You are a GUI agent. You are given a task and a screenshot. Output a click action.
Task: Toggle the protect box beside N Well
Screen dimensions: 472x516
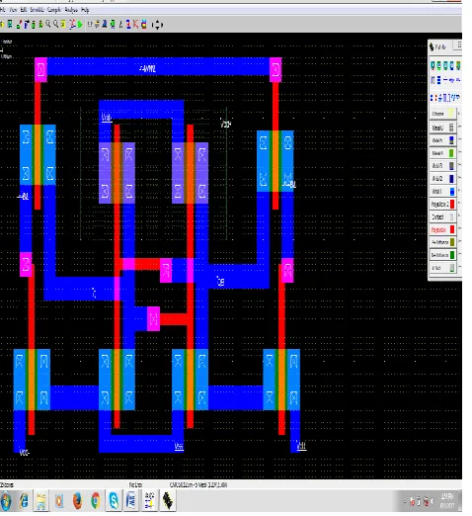pyautogui.click(x=459, y=267)
